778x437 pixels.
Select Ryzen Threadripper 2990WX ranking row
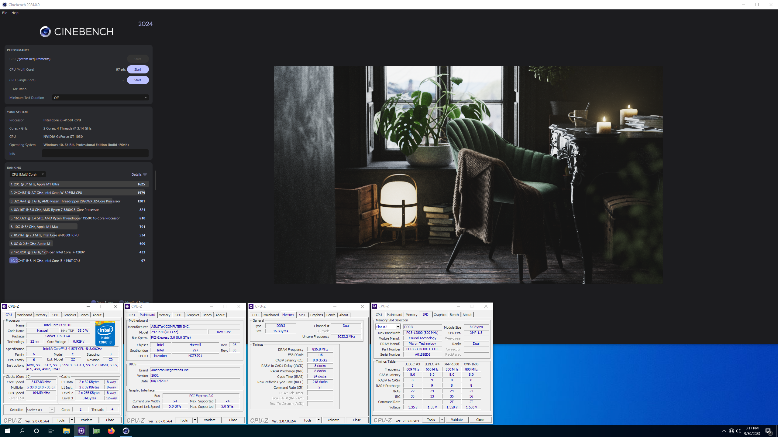[79, 201]
